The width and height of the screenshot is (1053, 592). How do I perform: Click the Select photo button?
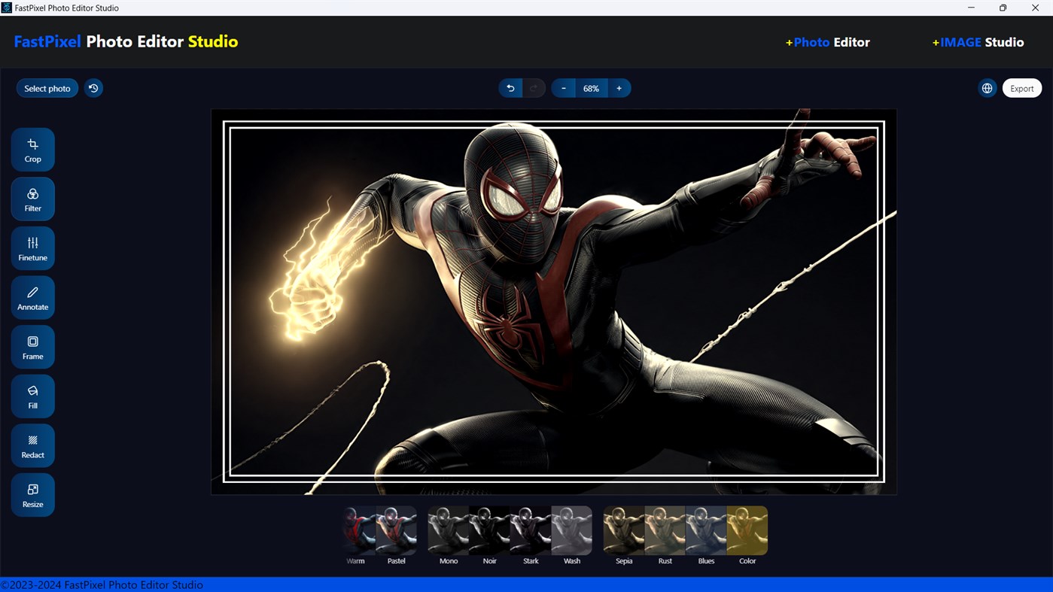[47, 88]
